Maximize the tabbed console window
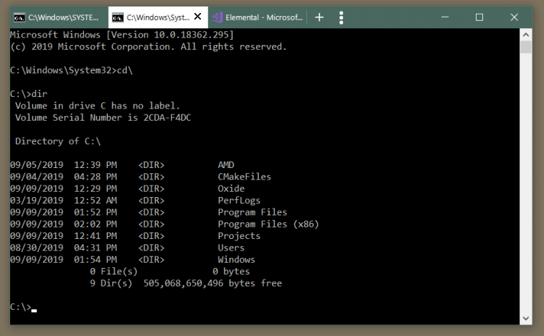This screenshot has width=544, height=336. [x=479, y=17]
